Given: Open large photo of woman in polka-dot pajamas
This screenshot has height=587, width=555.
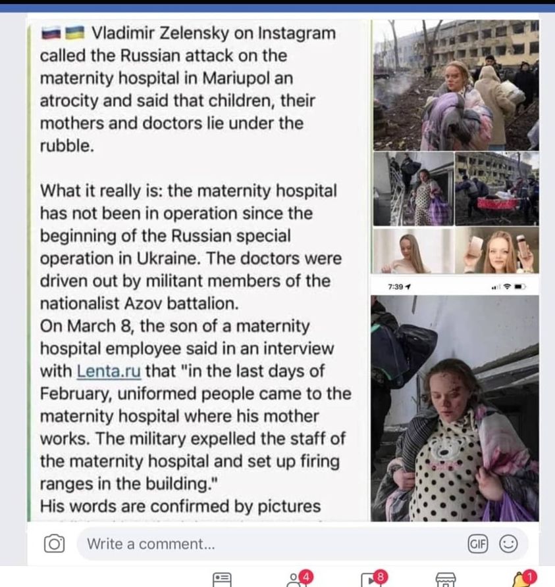Looking at the screenshot, I should pos(455,408).
